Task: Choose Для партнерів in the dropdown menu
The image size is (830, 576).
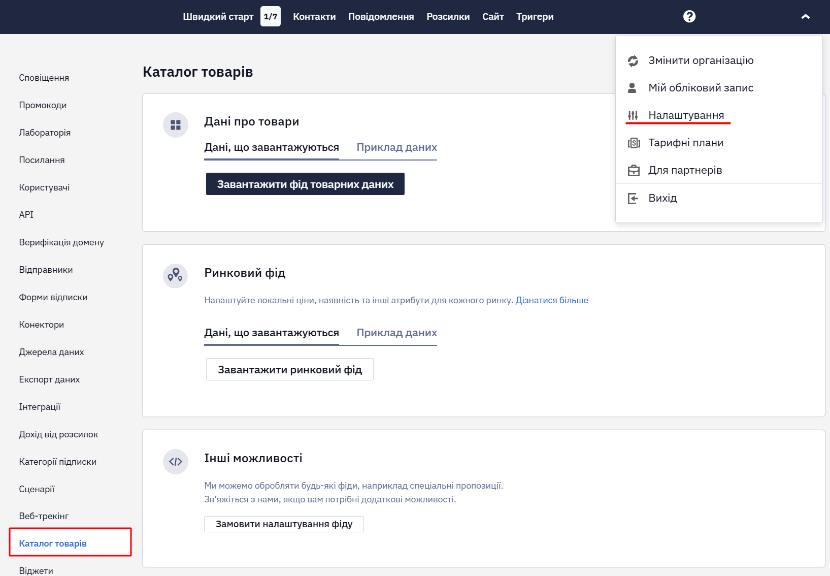Action: click(685, 170)
